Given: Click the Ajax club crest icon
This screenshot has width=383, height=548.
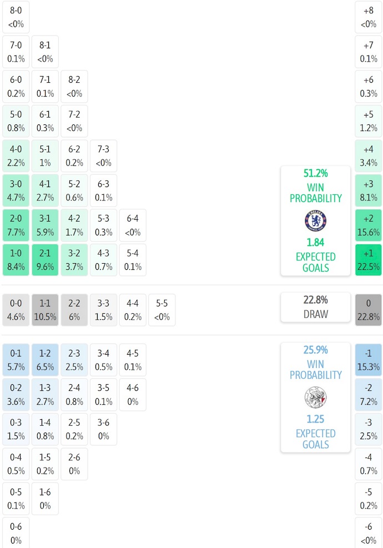Looking at the screenshot, I should (315, 398).
